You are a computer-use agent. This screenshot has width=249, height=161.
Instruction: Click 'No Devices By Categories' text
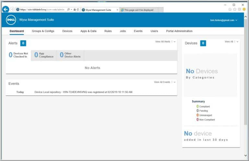pos(202,74)
